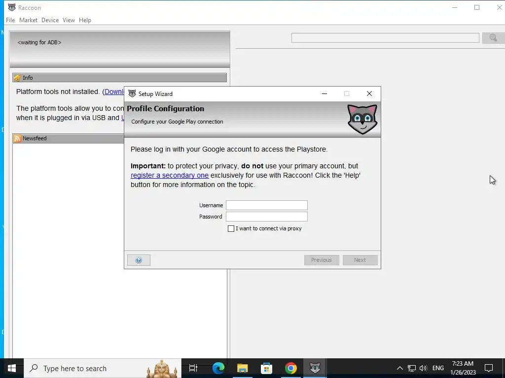Click the Raccoon taskbar icon
The width and height of the screenshot is (505, 378).
click(x=315, y=368)
